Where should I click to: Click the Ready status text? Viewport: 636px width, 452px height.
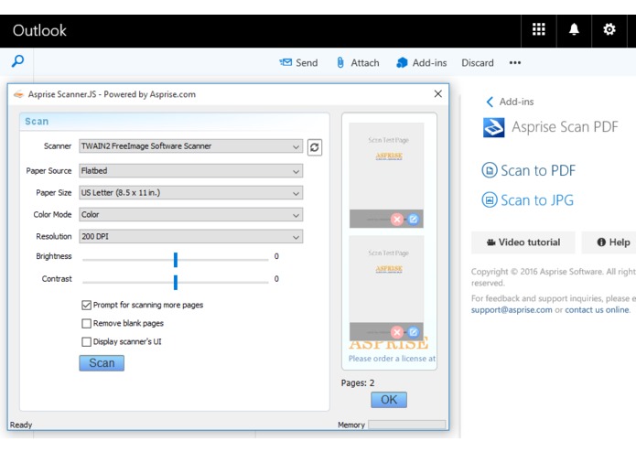point(21,425)
